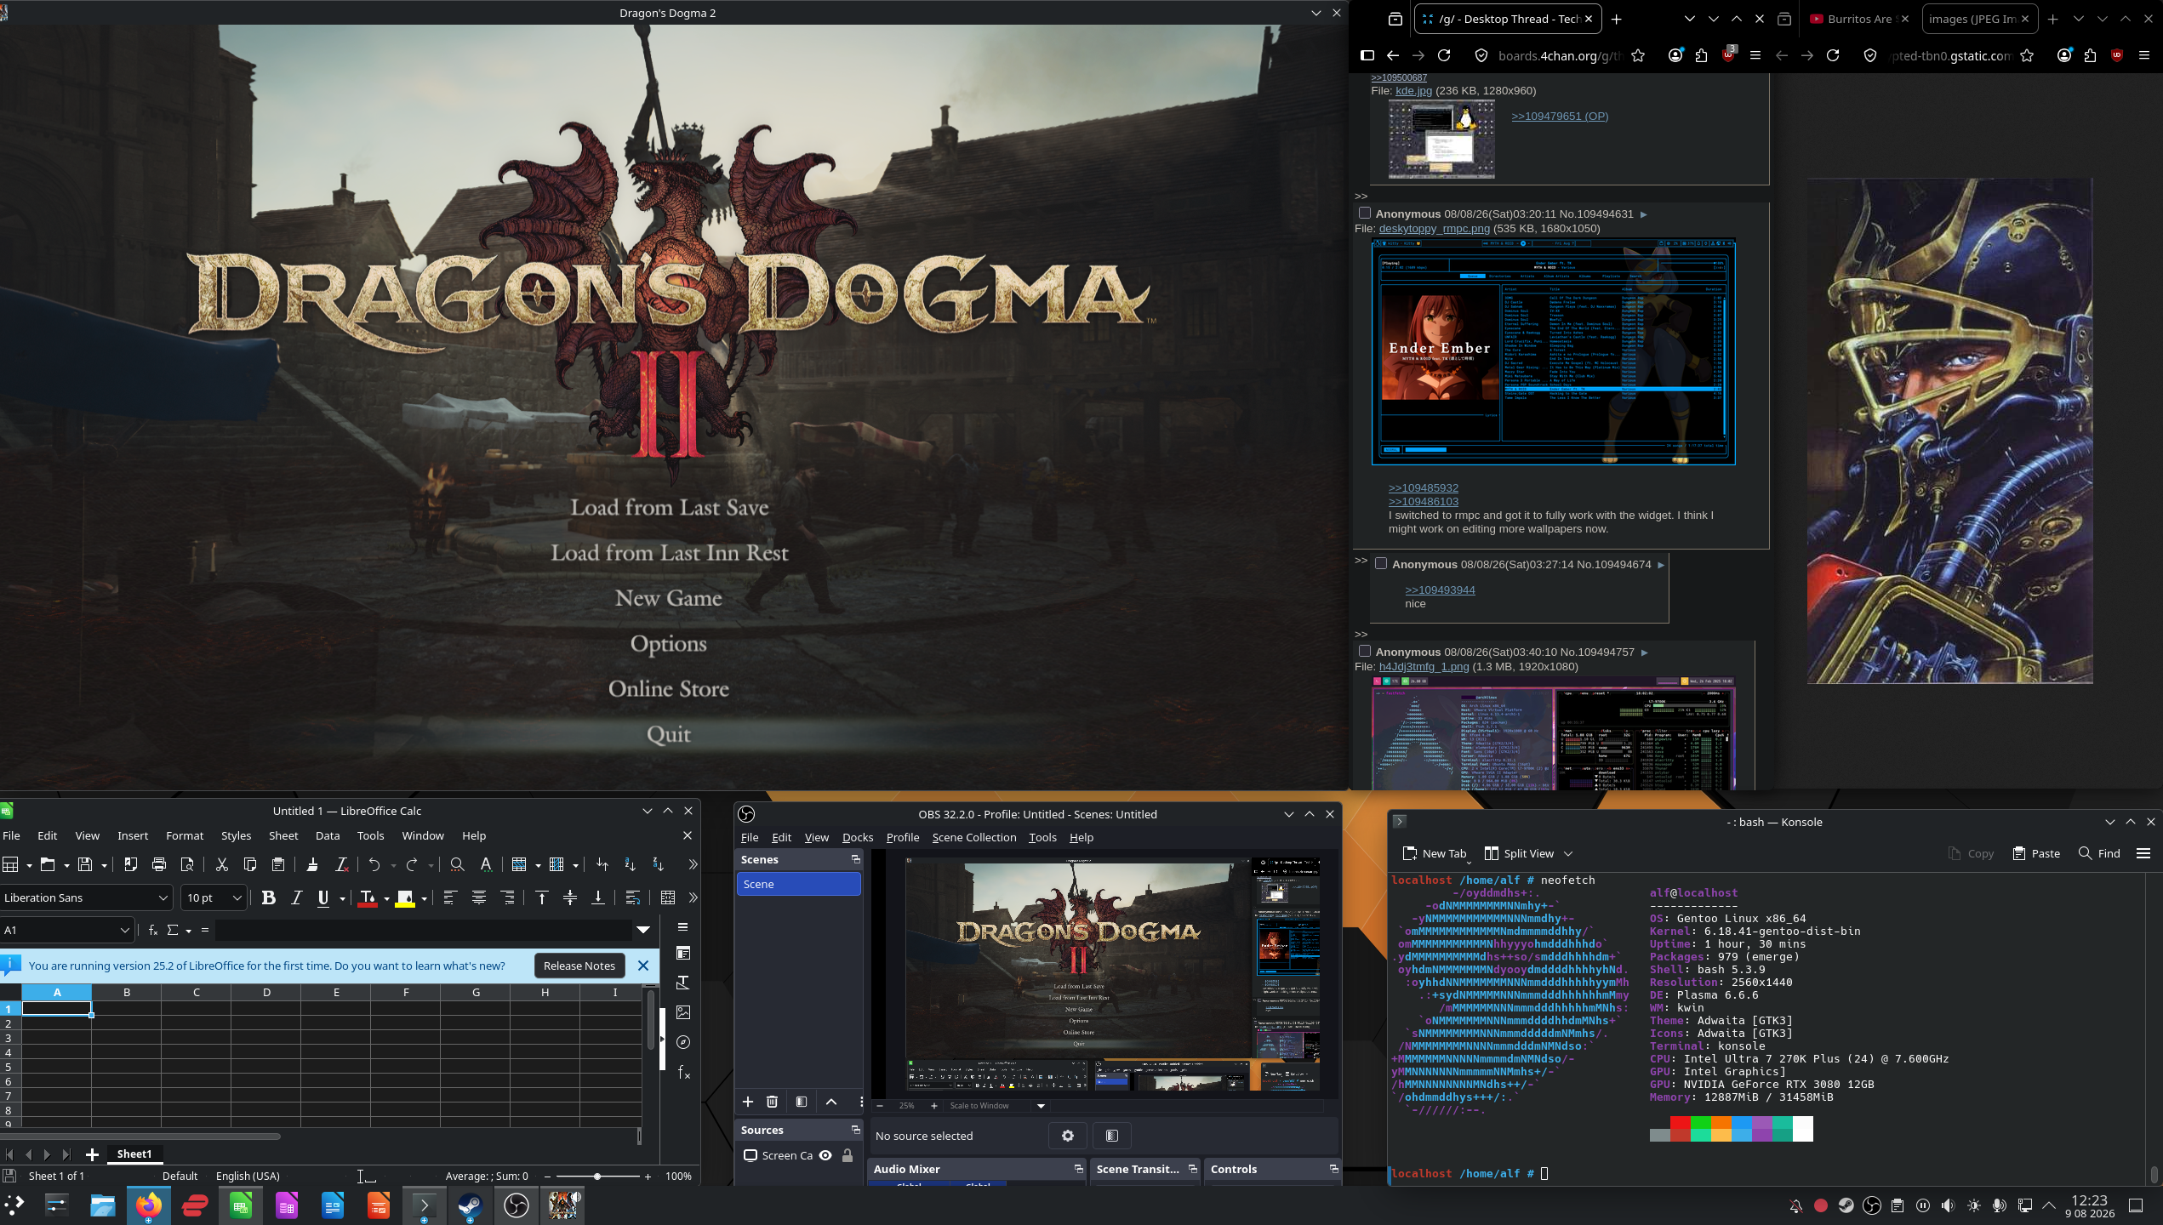The height and width of the screenshot is (1225, 2163).
Task: Open Steam from the taskbar
Action: (x=470, y=1205)
